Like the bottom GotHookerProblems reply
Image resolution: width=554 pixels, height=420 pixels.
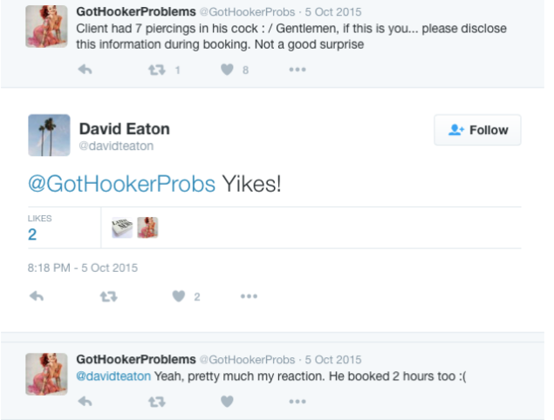(227, 401)
